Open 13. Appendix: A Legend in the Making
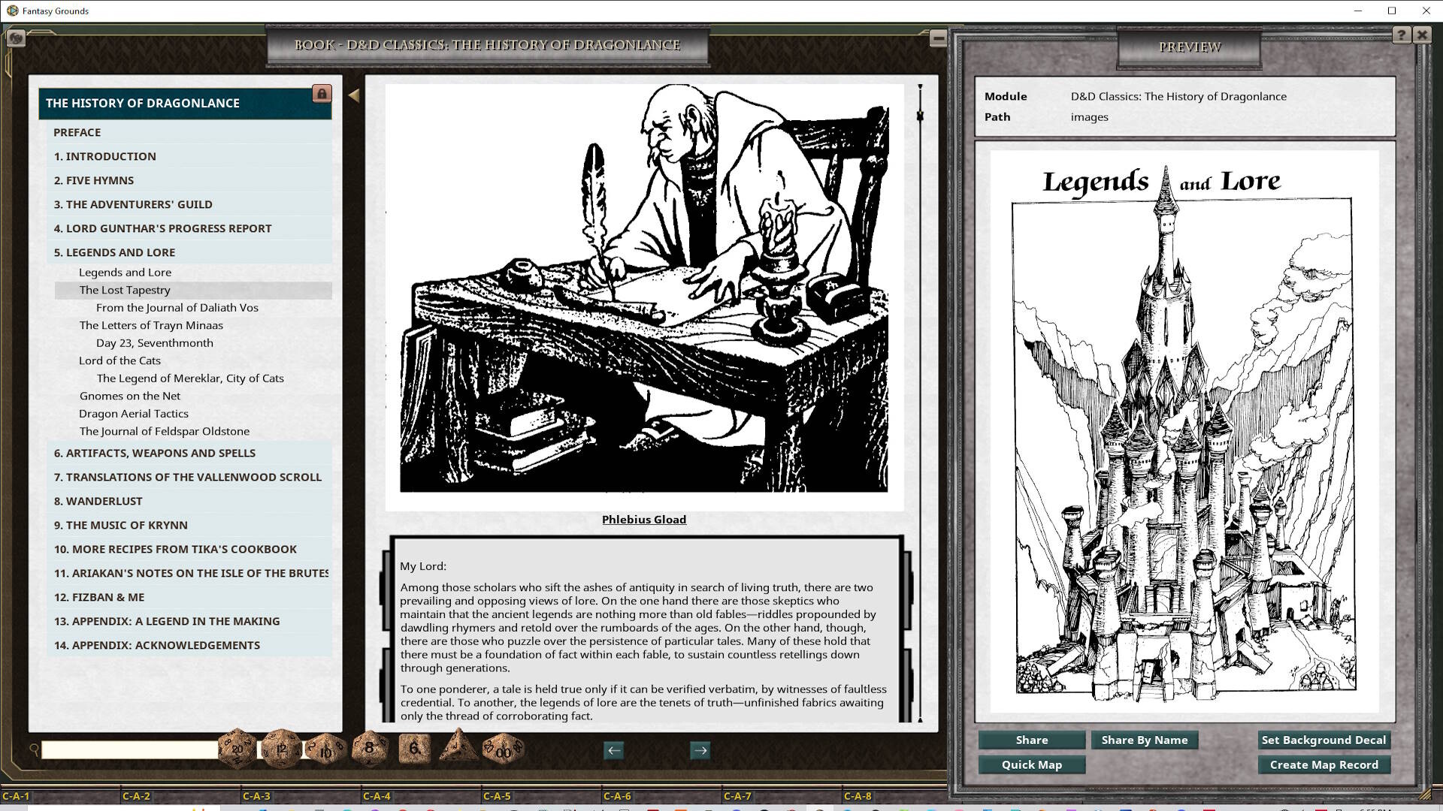 click(x=189, y=621)
